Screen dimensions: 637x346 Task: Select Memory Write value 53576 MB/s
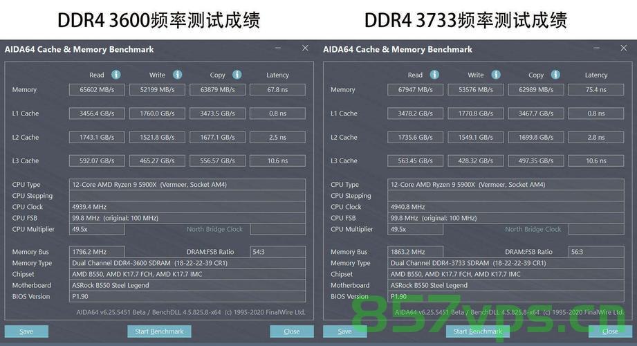click(x=476, y=89)
